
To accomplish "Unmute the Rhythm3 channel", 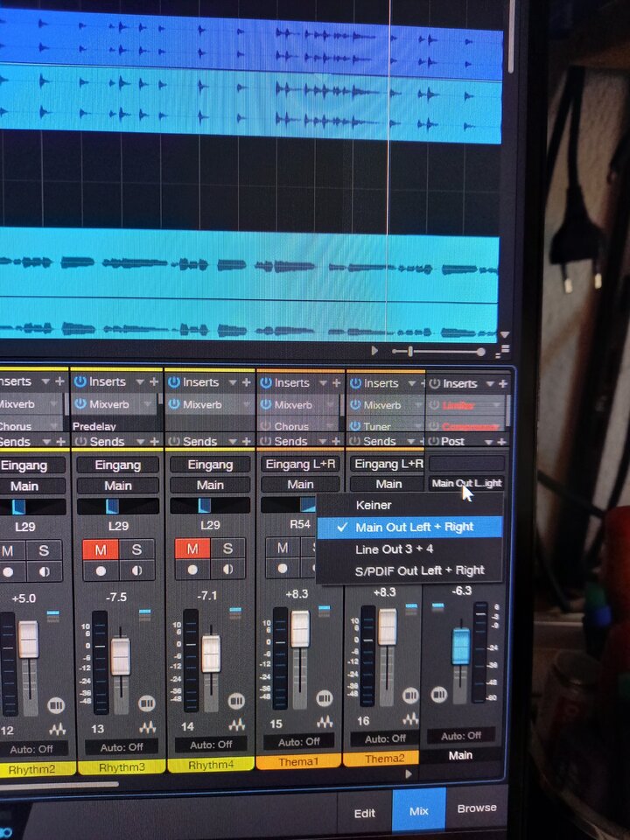I will (x=100, y=549).
